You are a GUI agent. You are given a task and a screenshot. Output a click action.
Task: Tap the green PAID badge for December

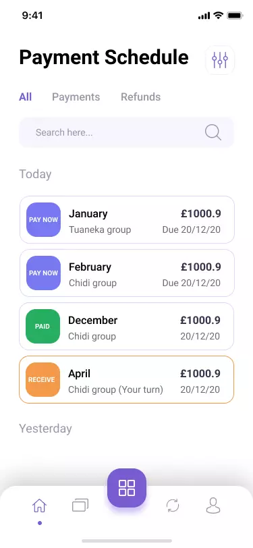43,326
